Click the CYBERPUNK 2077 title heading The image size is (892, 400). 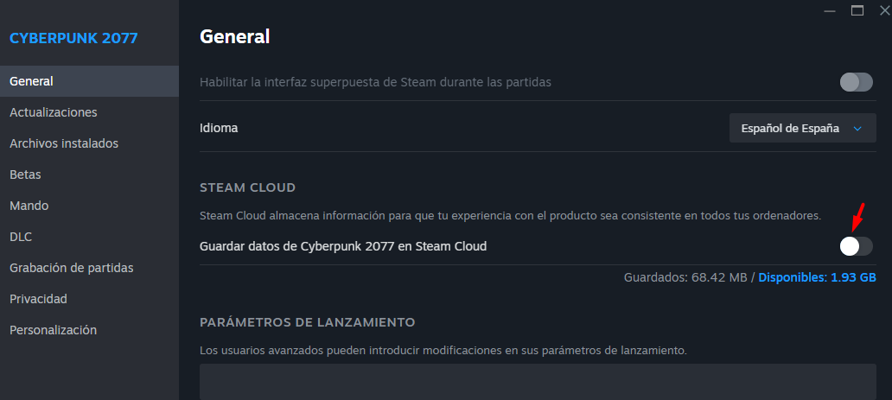pyautogui.click(x=73, y=38)
